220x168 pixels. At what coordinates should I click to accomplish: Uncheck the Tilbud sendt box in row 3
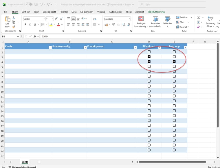(x=149, y=57)
